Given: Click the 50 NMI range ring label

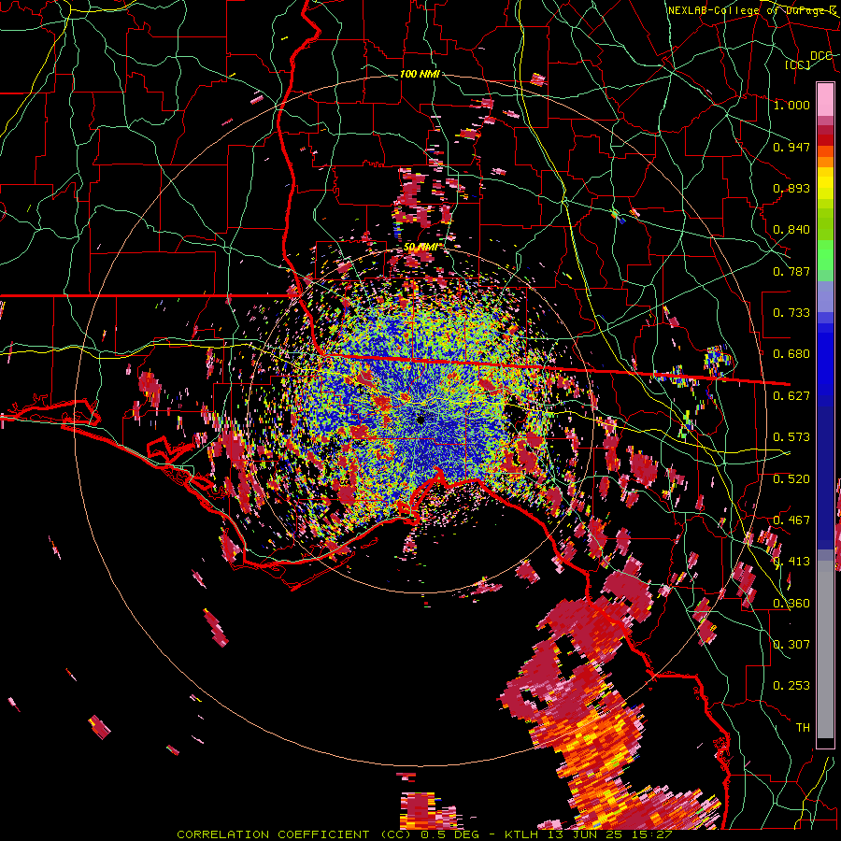Looking at the screenshot, I should (x=420, y=247).
